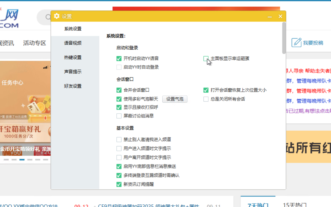The width and height of the screenshot is (331, 207).
Task: Click search magnifier icon on webpage
Action: [48, 17]
